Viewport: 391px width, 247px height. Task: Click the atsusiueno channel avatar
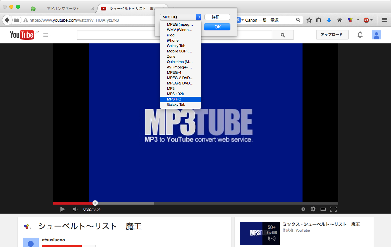tap(31, 242)
